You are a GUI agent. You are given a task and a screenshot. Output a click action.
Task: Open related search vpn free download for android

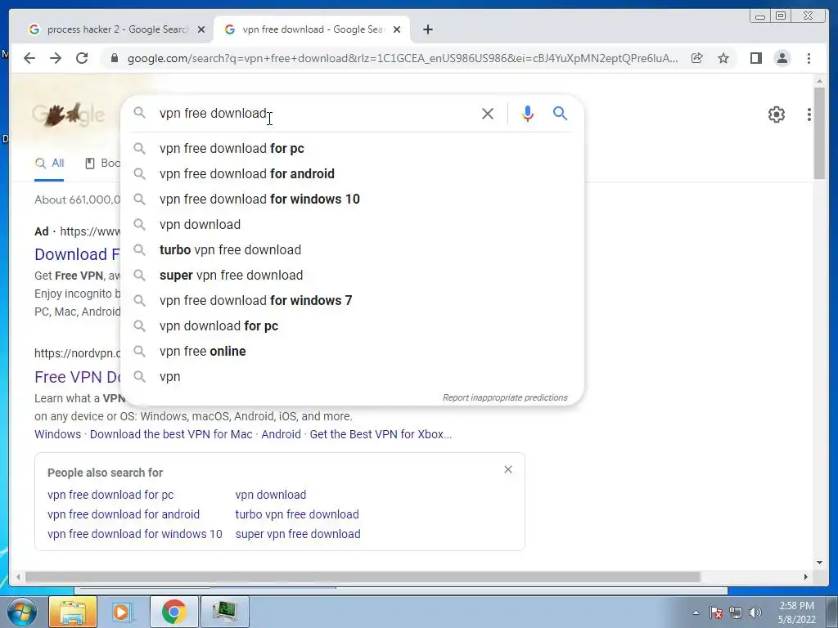pos(124,514)
